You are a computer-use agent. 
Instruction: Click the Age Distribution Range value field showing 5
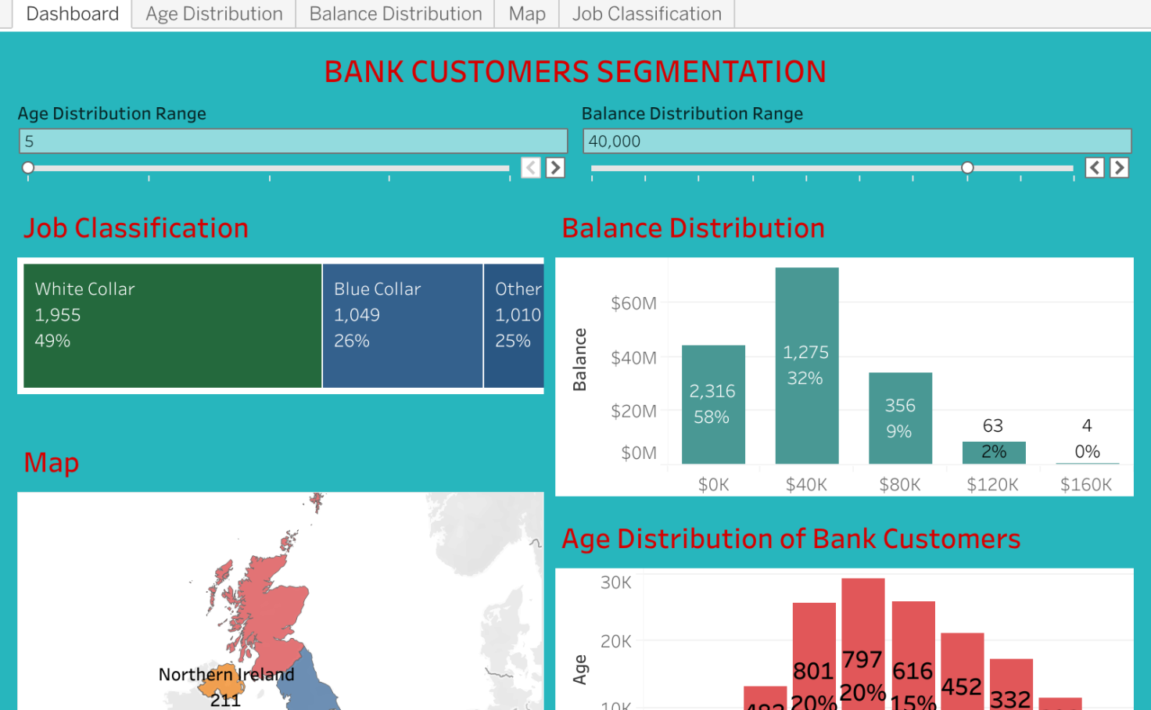(x=293, y=141)
